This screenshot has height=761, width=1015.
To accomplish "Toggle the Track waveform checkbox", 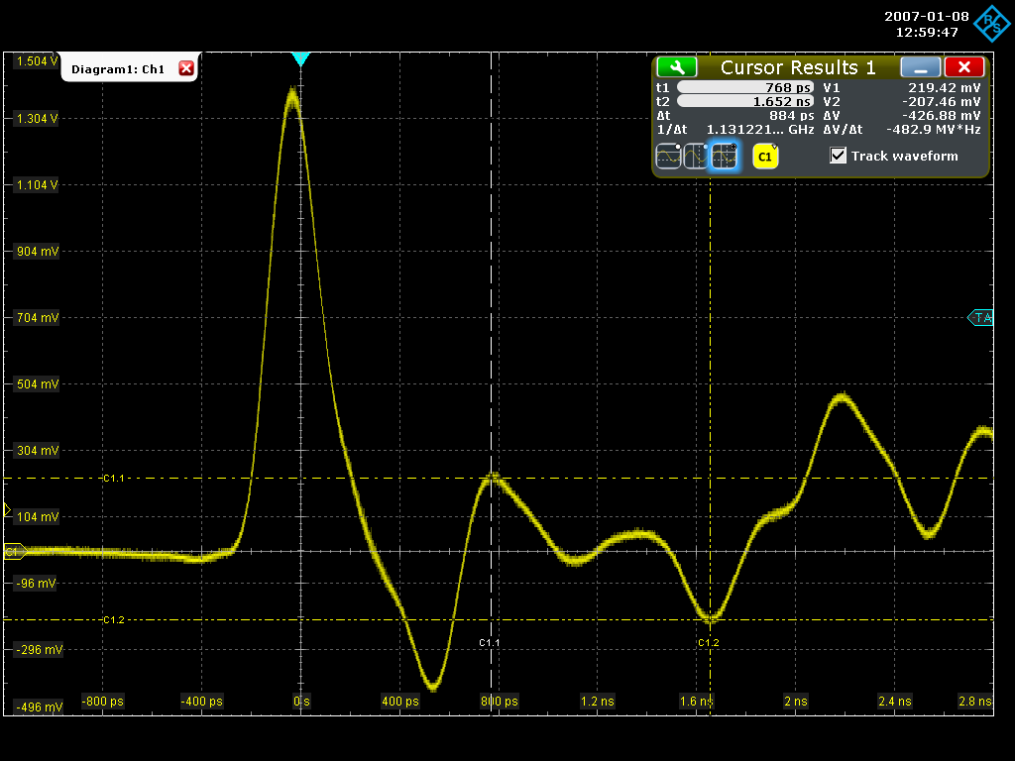I will coord(839,156).
